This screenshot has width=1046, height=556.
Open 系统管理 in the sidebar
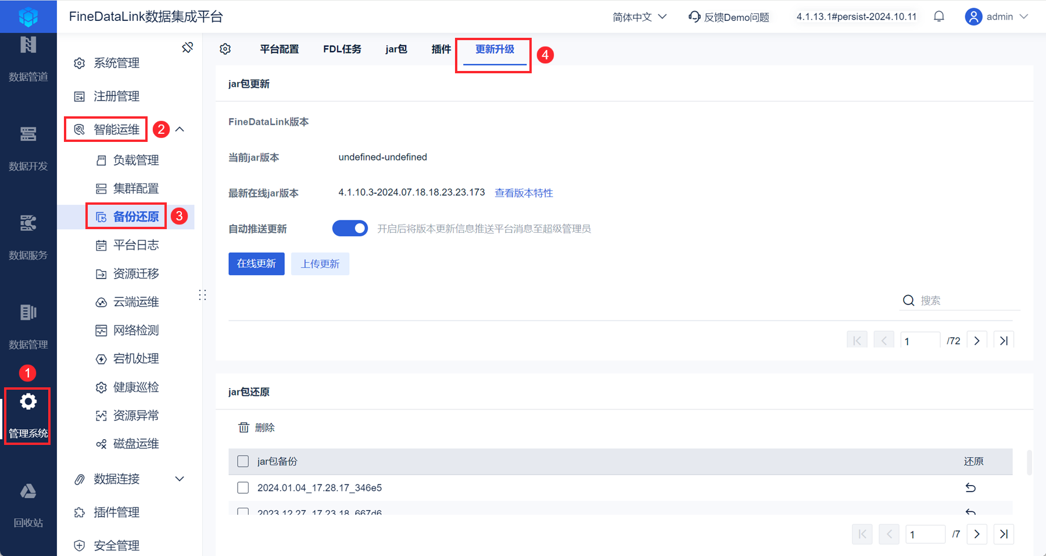point(117,63)
